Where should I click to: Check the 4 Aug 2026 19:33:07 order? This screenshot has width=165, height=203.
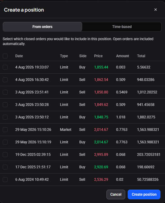[5, 67]
